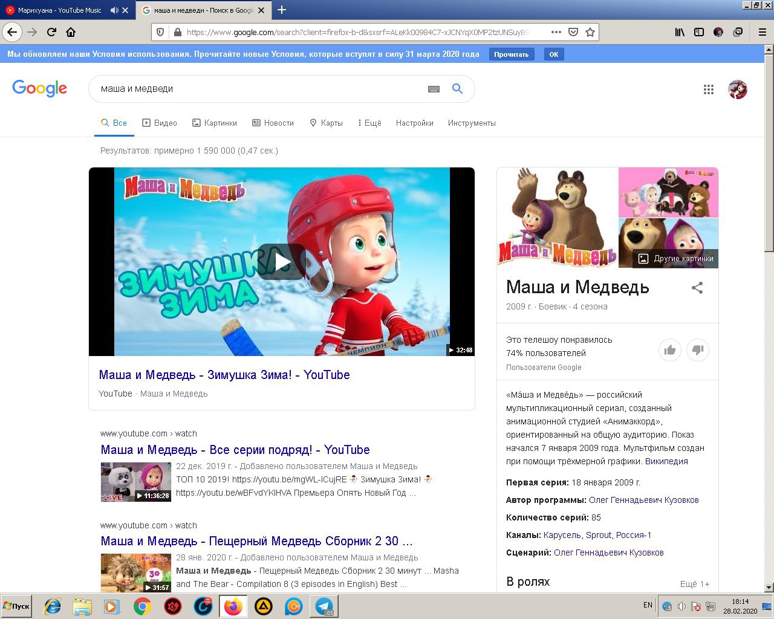The height and width of the screenshot is (619, 774).
Task: Open Маша и Медведь - Все серии подряд! link
Action: click(x=235, y=450)
